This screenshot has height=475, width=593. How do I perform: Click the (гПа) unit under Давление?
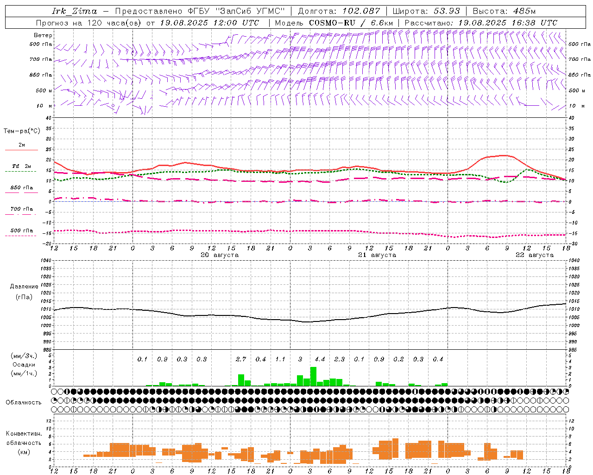pyautogui.click(x=24, y=297)
